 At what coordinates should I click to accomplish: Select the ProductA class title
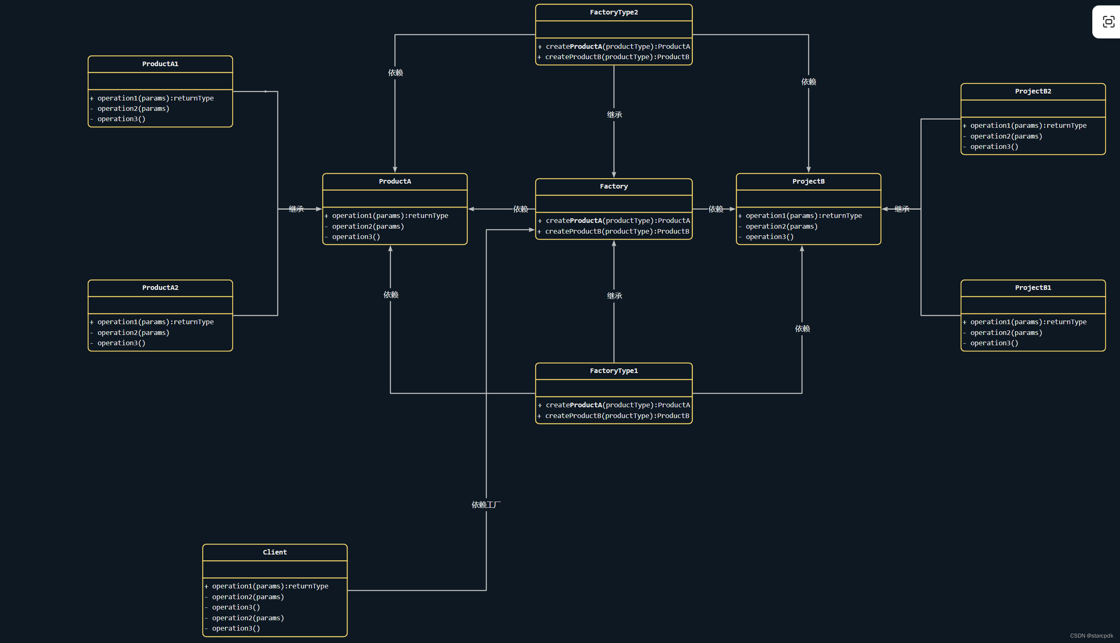pos(395,182)
